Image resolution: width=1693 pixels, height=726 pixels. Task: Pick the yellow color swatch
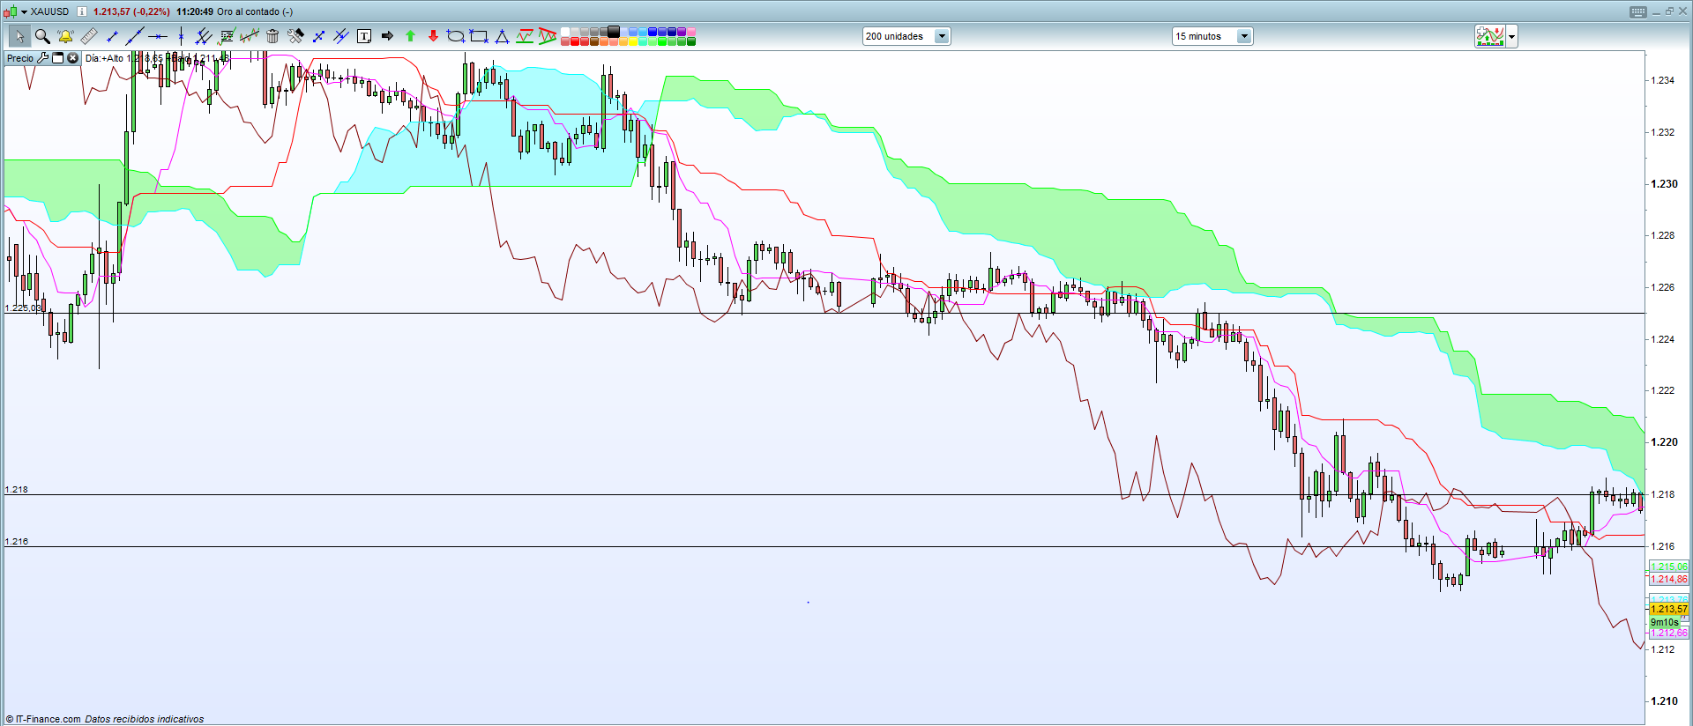coord(633,41)
